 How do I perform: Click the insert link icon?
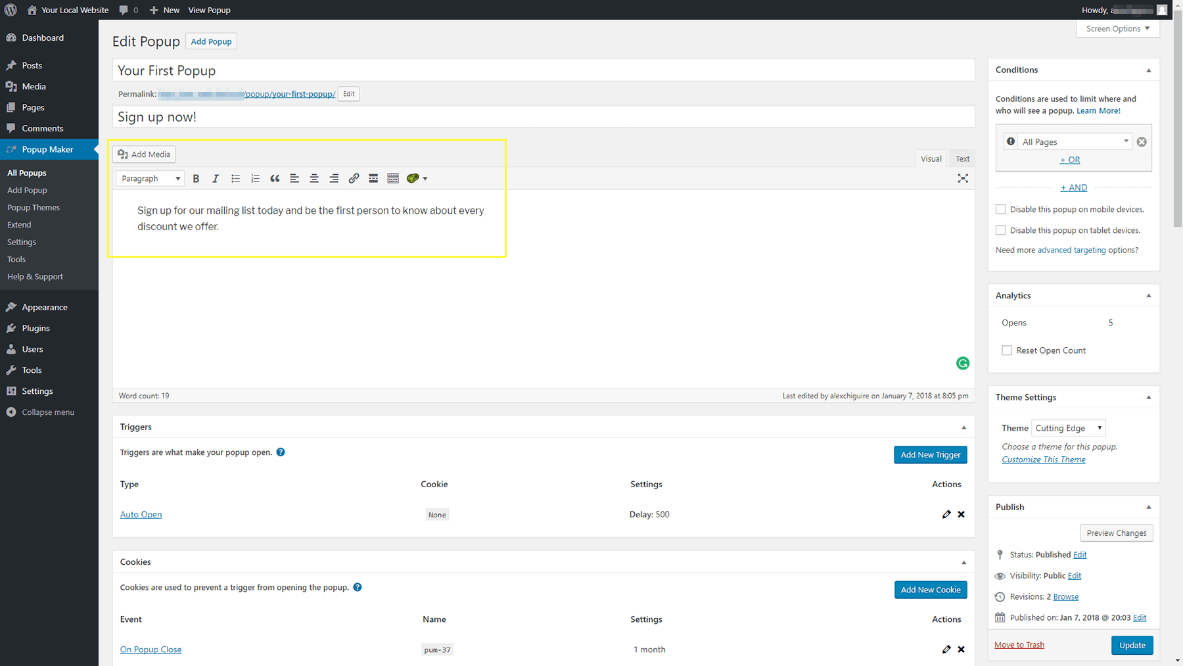click(354, 179)
